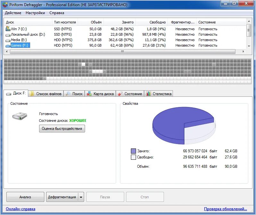This screenshot has width=256, height=215.
Task: Click the drive icon on Диск F: tab
Action: pyautogui.click(x=9, y=94)
